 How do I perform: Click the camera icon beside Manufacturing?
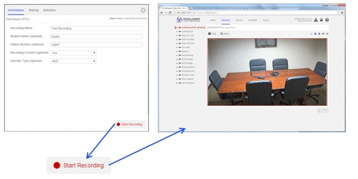tap(180, 55)
